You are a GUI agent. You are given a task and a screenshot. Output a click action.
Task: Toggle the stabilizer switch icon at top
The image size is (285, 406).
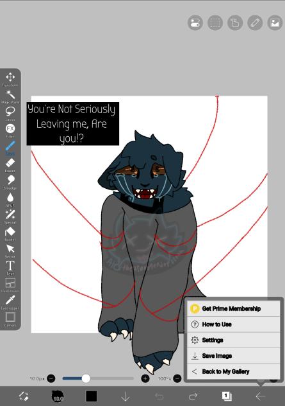195,22
